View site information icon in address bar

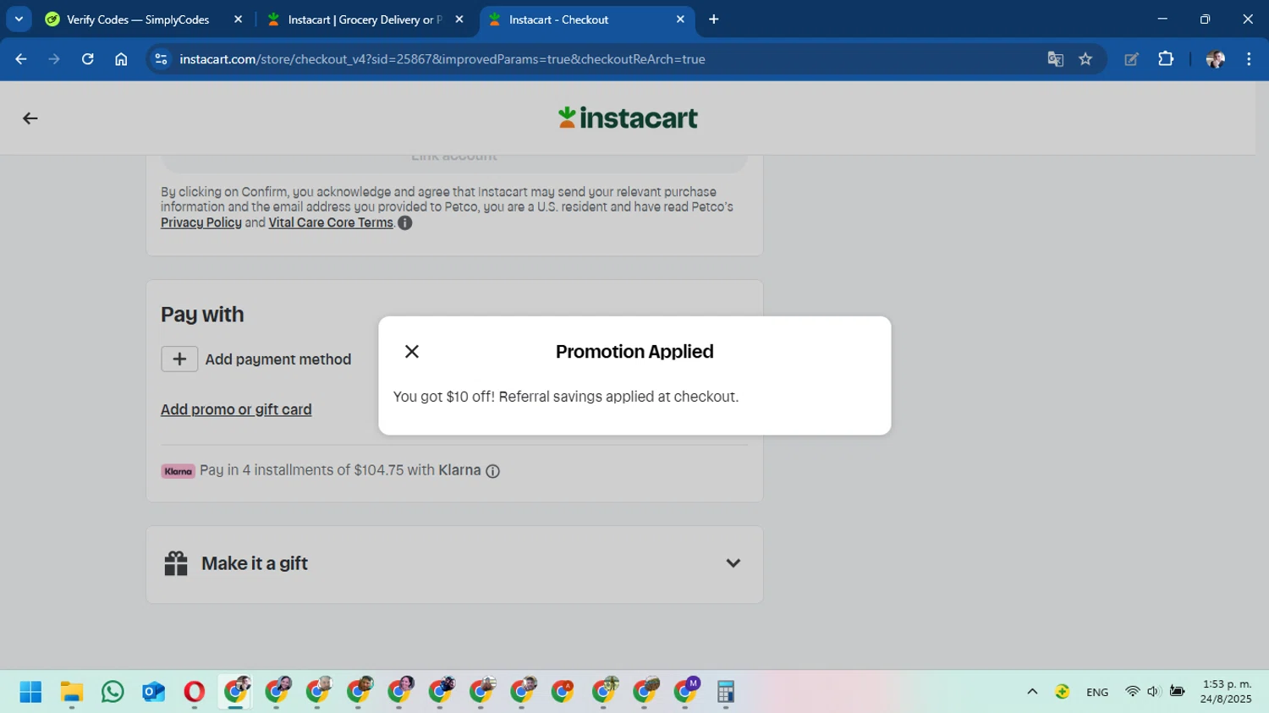pyautogui.click(x=161, y=59)
